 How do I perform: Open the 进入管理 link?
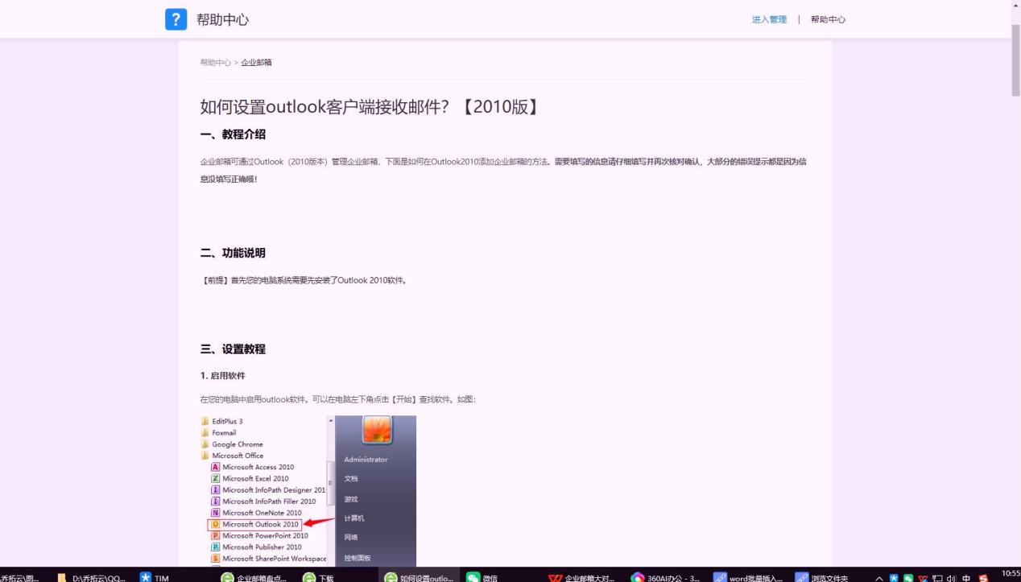click(x=769, y=19)
